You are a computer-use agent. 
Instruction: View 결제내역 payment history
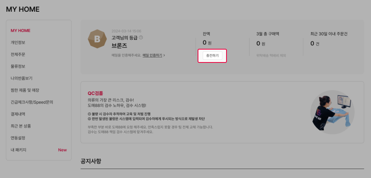click(18, 114)
